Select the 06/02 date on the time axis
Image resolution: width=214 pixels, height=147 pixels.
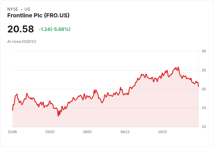(x=88, y=132)
